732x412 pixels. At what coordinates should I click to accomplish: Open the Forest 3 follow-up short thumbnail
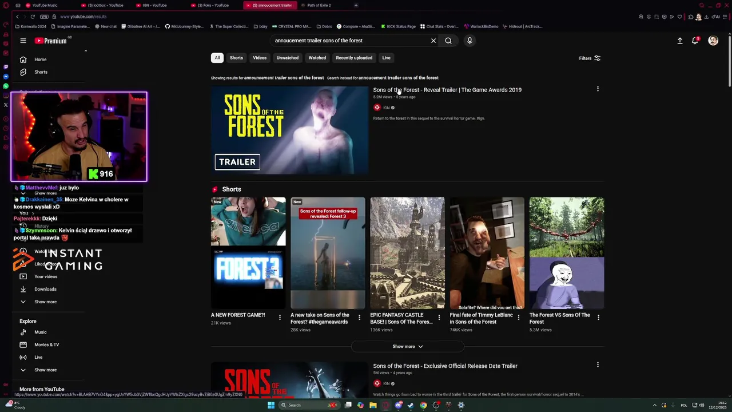[328, 253]
